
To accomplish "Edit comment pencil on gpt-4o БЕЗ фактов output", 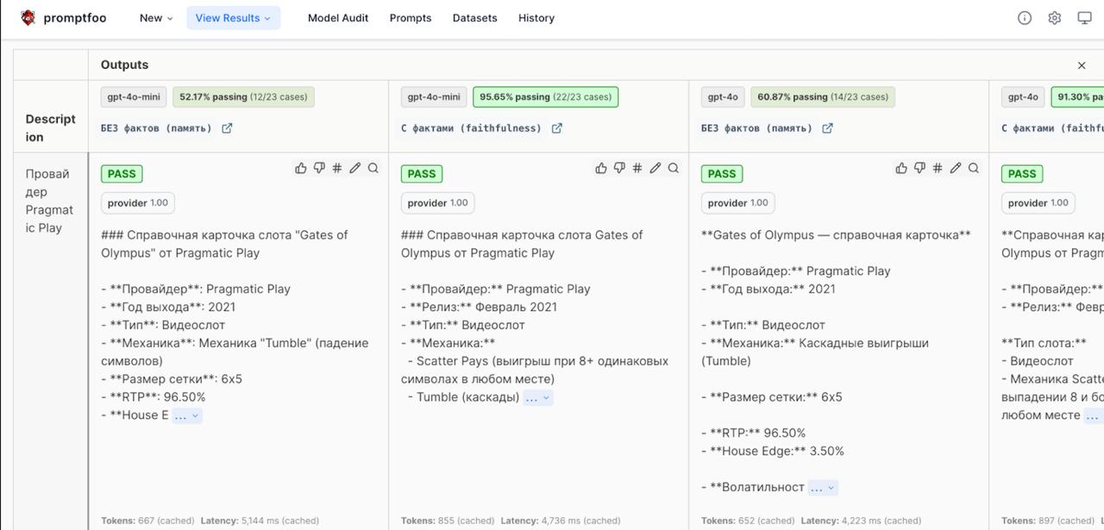I will [956, 168].
